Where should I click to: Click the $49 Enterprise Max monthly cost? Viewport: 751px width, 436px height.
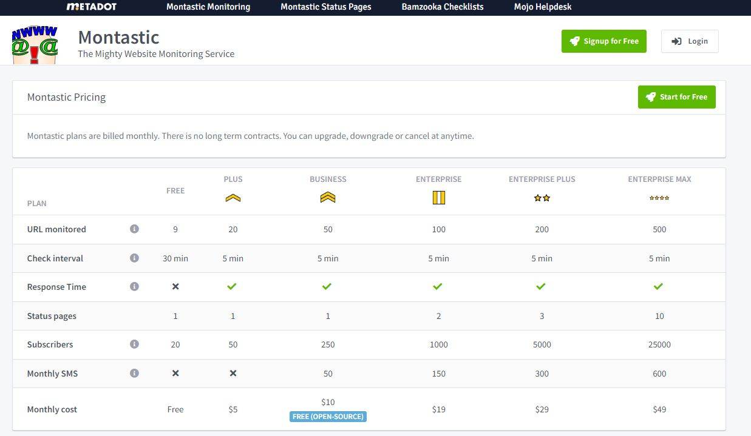659,409
